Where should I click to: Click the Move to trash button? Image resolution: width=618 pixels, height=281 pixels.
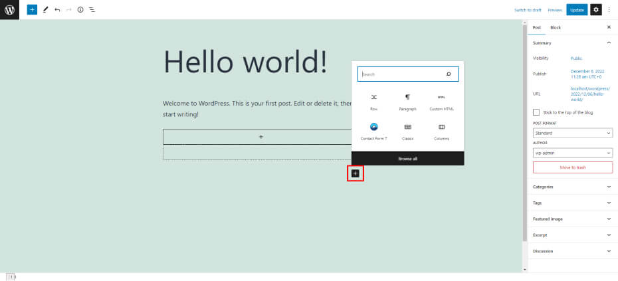(x=572, y=167)
